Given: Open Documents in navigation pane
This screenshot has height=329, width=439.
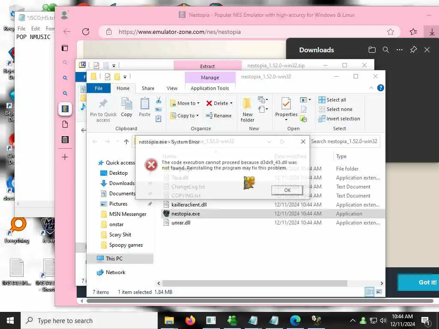Looking at the screenshot, I should pos(118,194).
